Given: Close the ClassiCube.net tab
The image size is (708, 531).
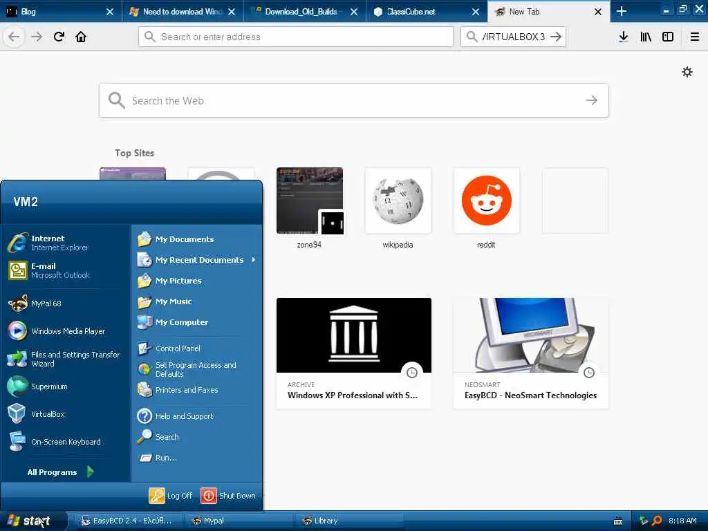Looking at the screenshot, I should pyautogui.click(x=476, y=12).
